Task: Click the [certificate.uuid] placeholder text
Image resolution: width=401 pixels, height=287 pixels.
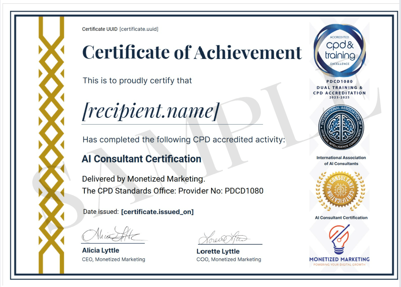Action: coord(139,29)
